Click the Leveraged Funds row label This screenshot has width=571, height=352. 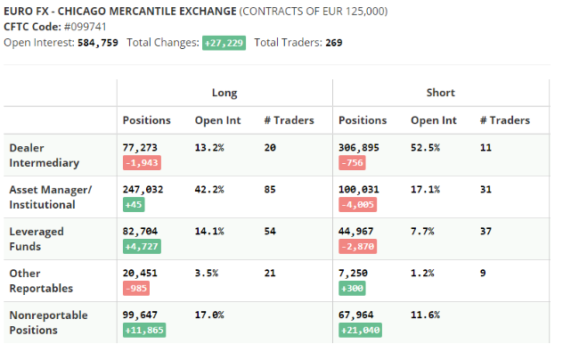[x=37, y=239]
